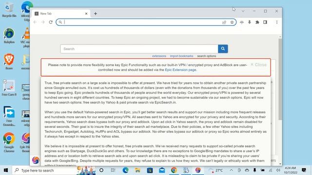Open the three-dot browser menu

[277, 22]
